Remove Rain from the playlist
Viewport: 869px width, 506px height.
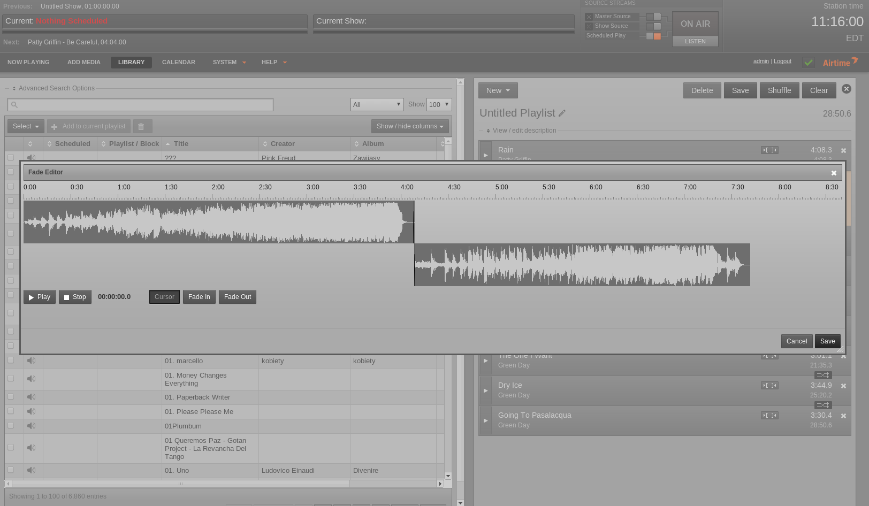click(x=844, y=151)
